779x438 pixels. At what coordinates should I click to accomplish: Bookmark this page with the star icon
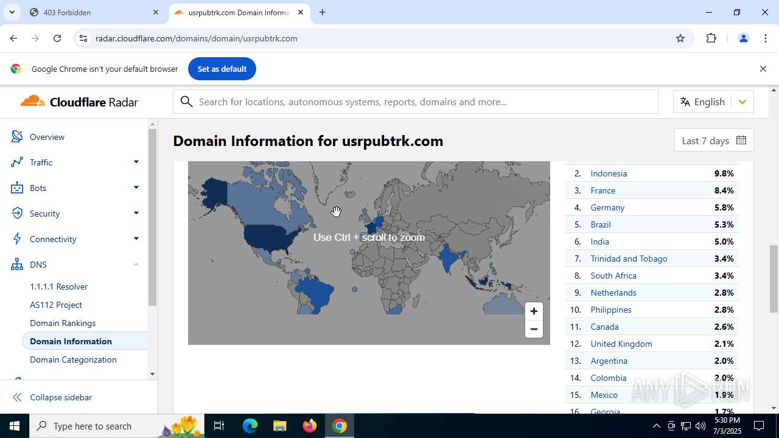[680, 38]
